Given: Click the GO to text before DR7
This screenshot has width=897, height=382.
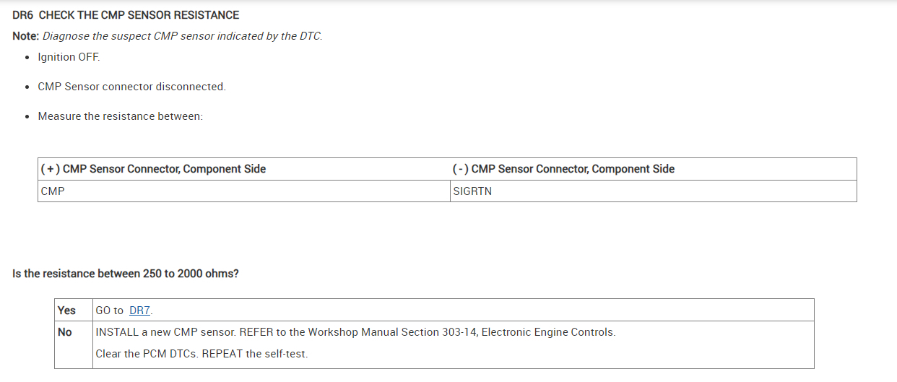Looking at the screenshot, I should [110, 311].
